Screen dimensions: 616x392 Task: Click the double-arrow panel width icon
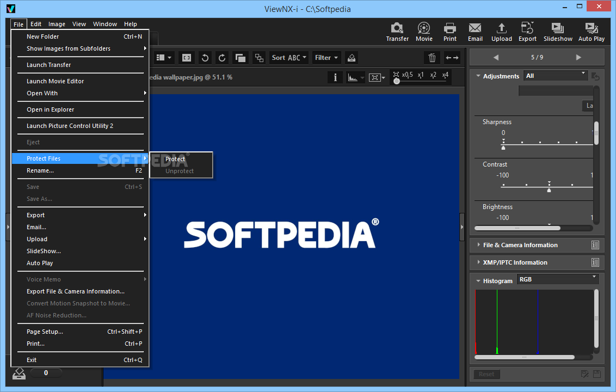(x=452, y=58)
